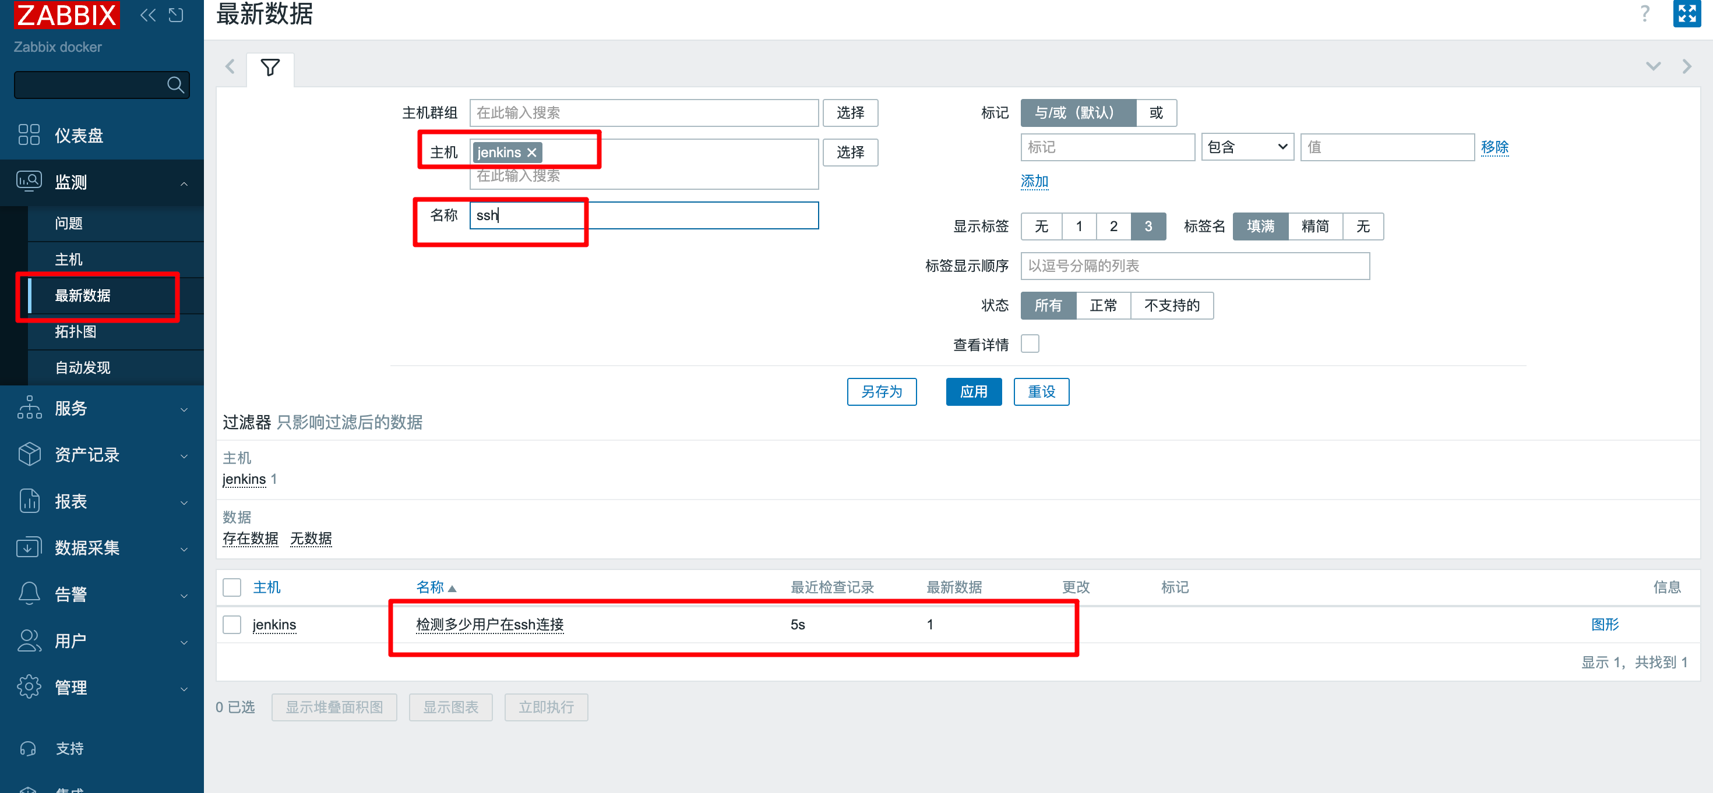This screenshot has height=793, width=1713.
Task: Expand the 用户 menu chevron
Action: click(x=184, y=642)
